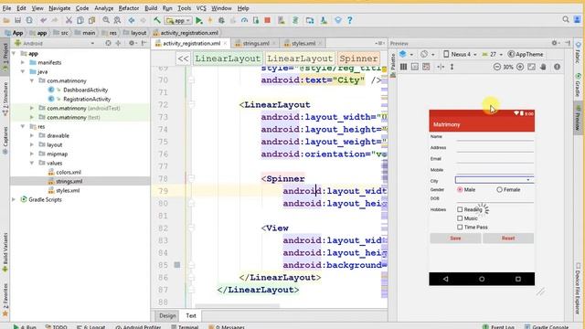
Task: Open the File menu
Action: pyautogui.click(x=6, y=8)
